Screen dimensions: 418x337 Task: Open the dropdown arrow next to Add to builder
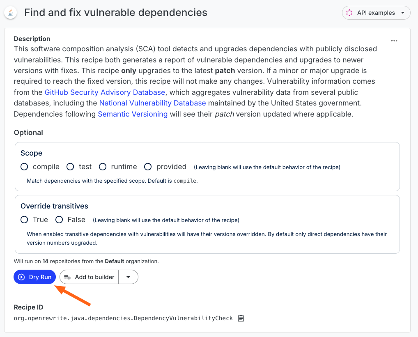[x=128, y=277]
